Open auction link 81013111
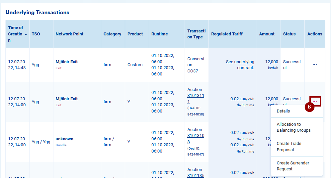Viewport: 331px width, 178px height. pyautogui.click(x=196, y=99)
